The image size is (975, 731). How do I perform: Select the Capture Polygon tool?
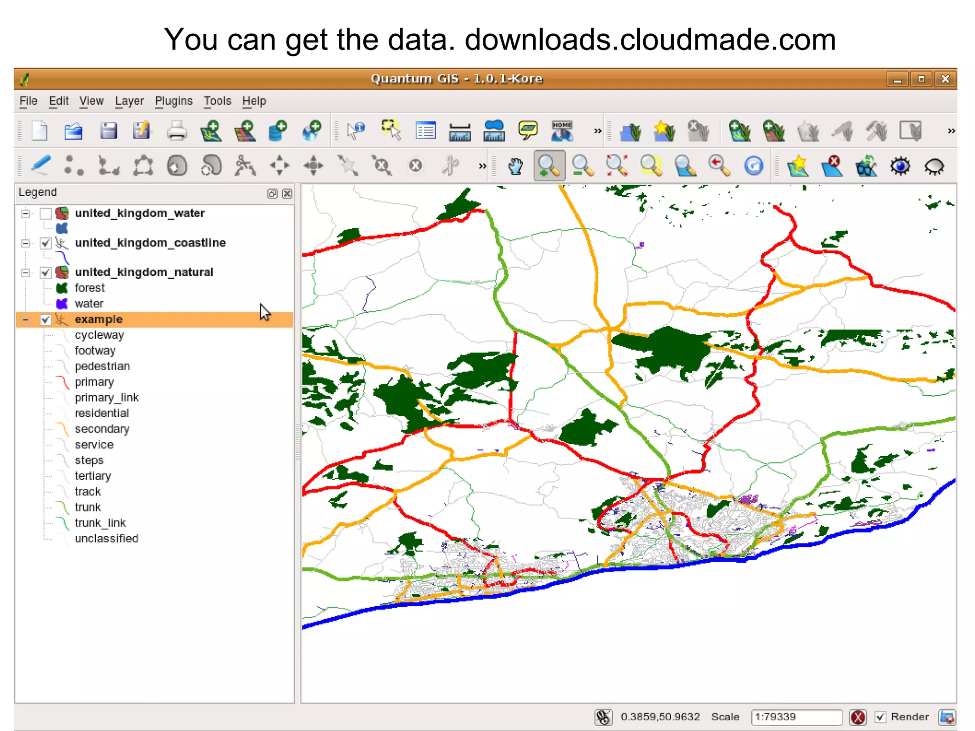coord(143,166)
